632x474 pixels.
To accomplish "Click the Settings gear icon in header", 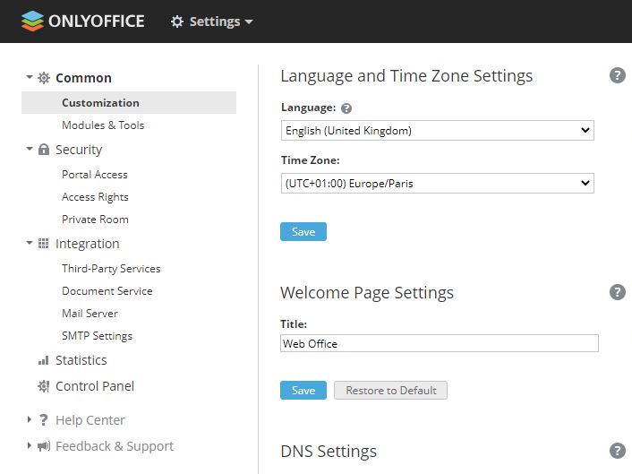I will 177,22.
